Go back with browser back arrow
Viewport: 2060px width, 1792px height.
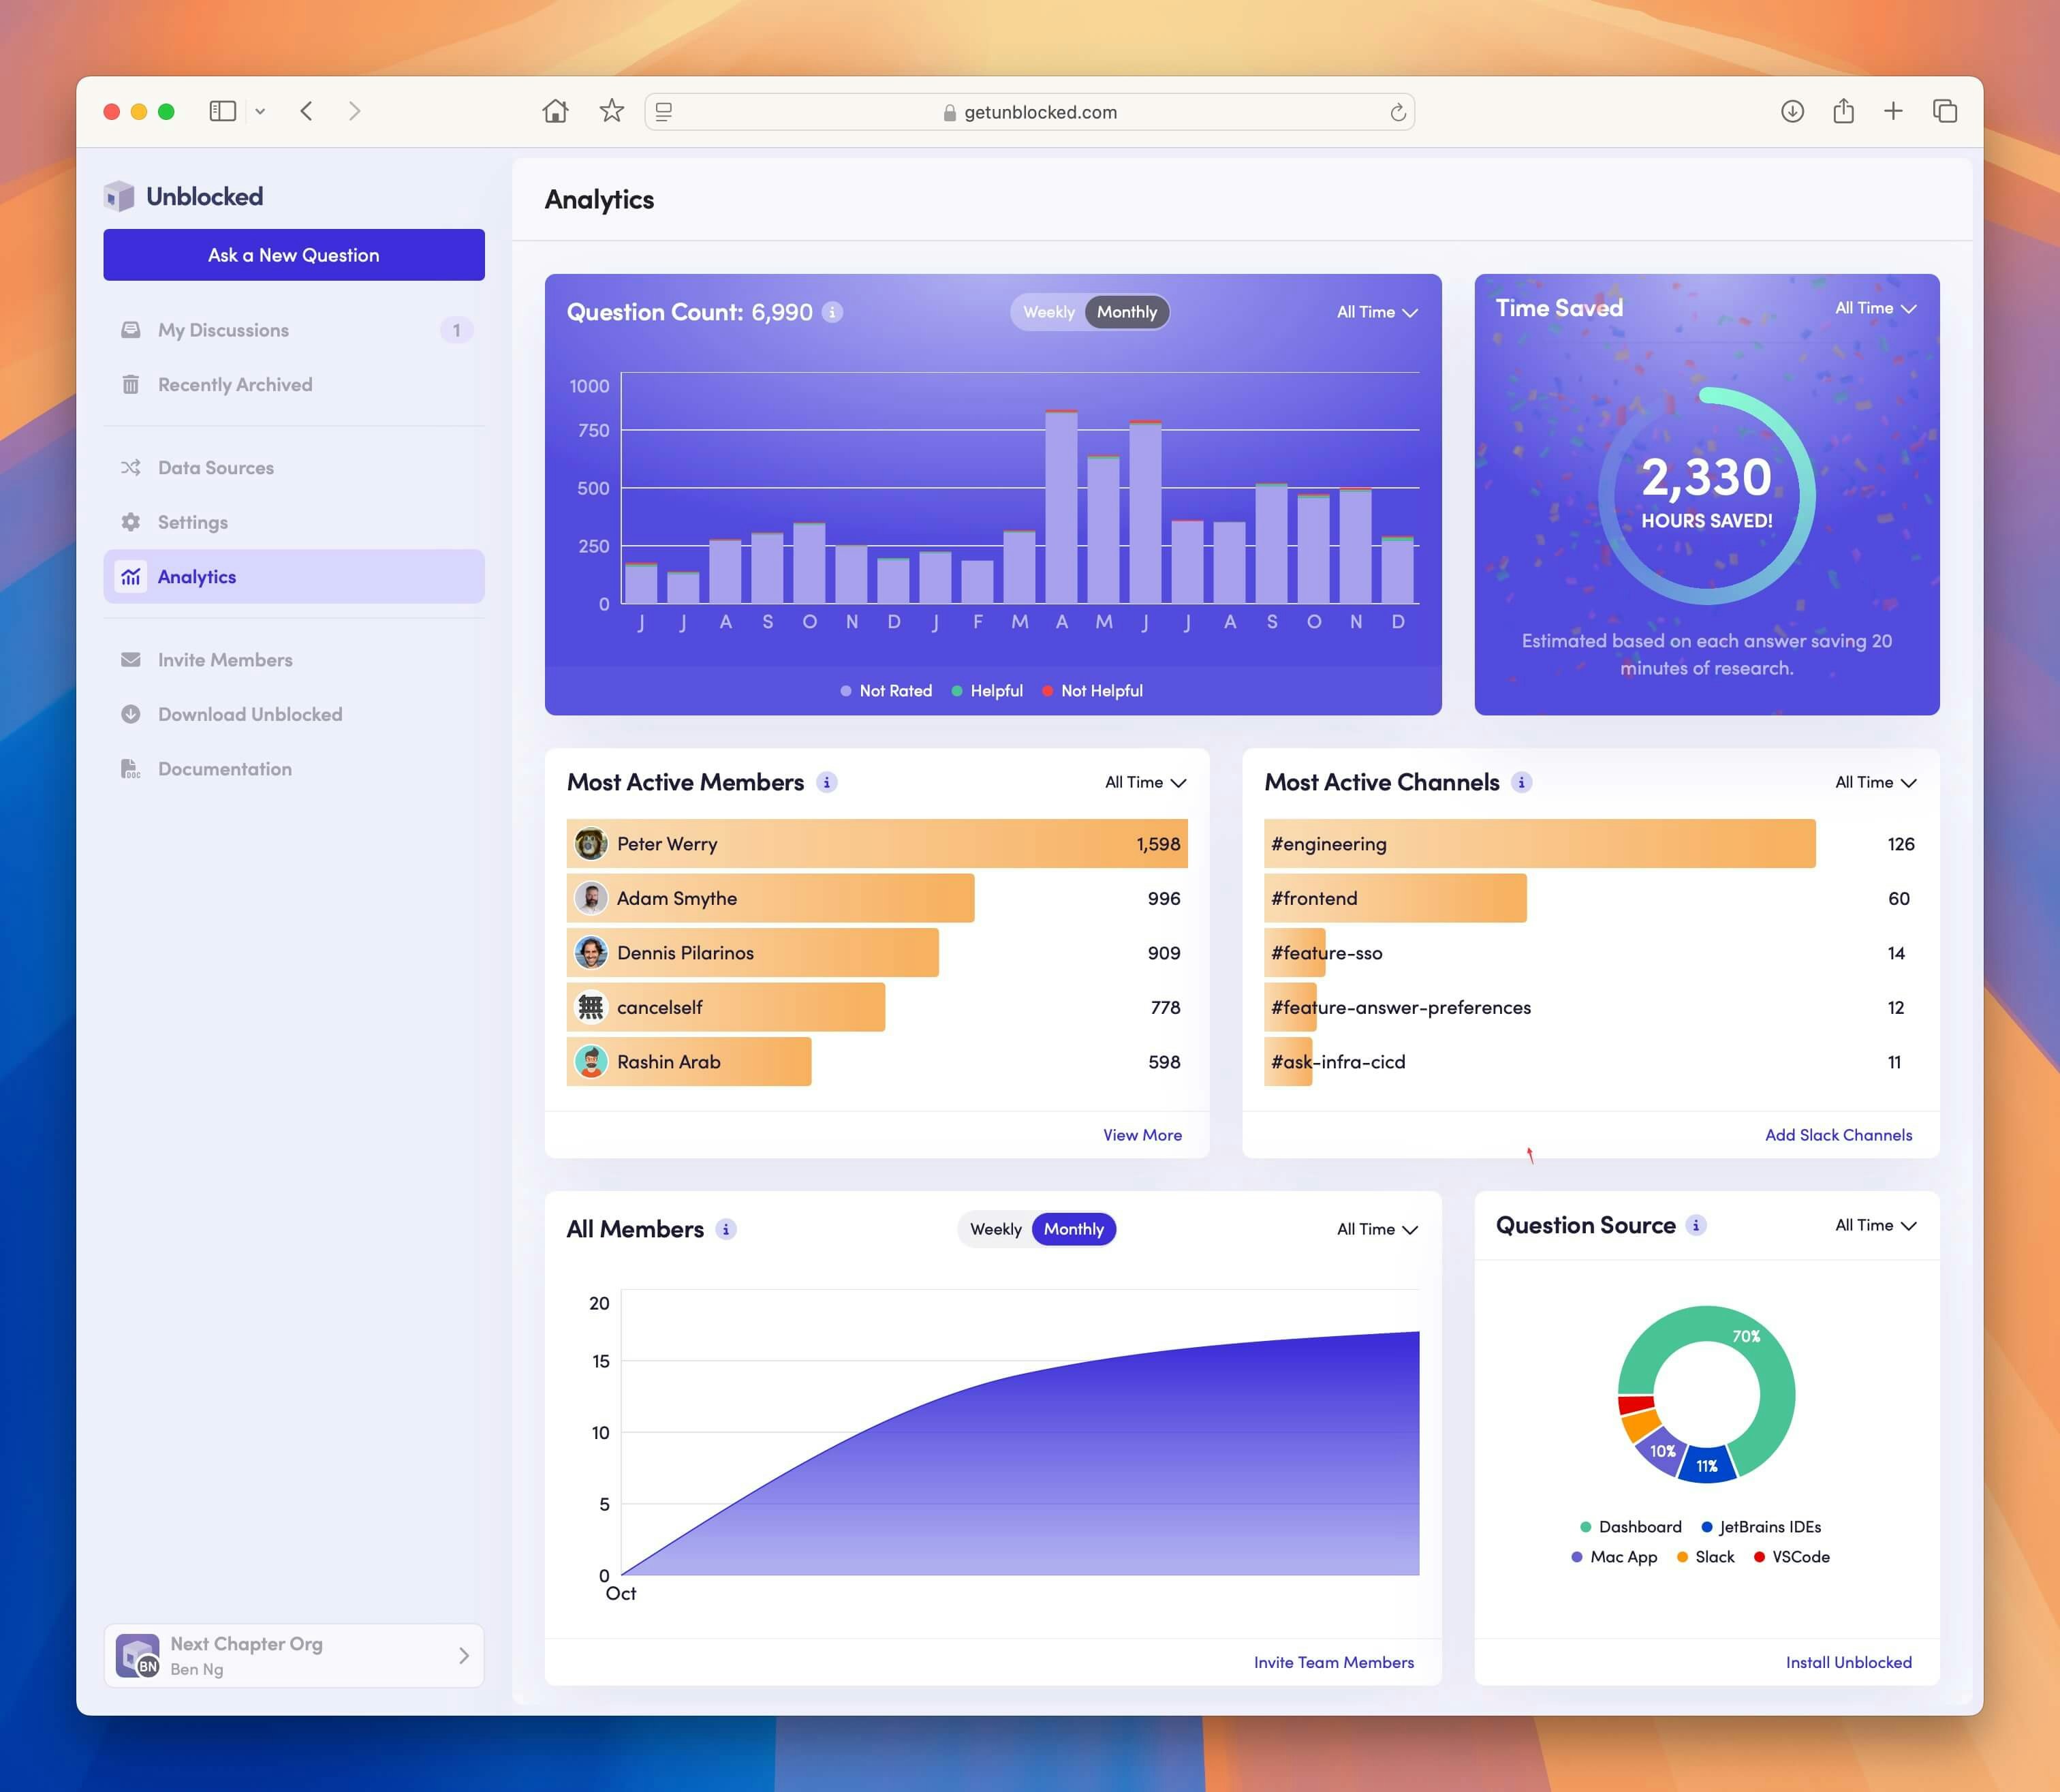point(307,111)
